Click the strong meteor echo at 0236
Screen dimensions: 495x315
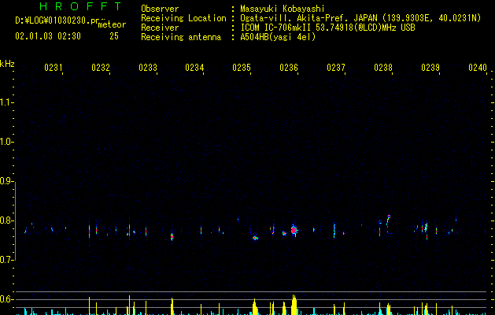pos(294,230)
